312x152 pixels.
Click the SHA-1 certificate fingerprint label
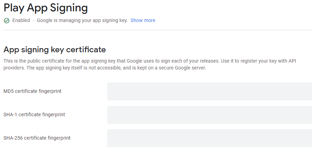34,115
